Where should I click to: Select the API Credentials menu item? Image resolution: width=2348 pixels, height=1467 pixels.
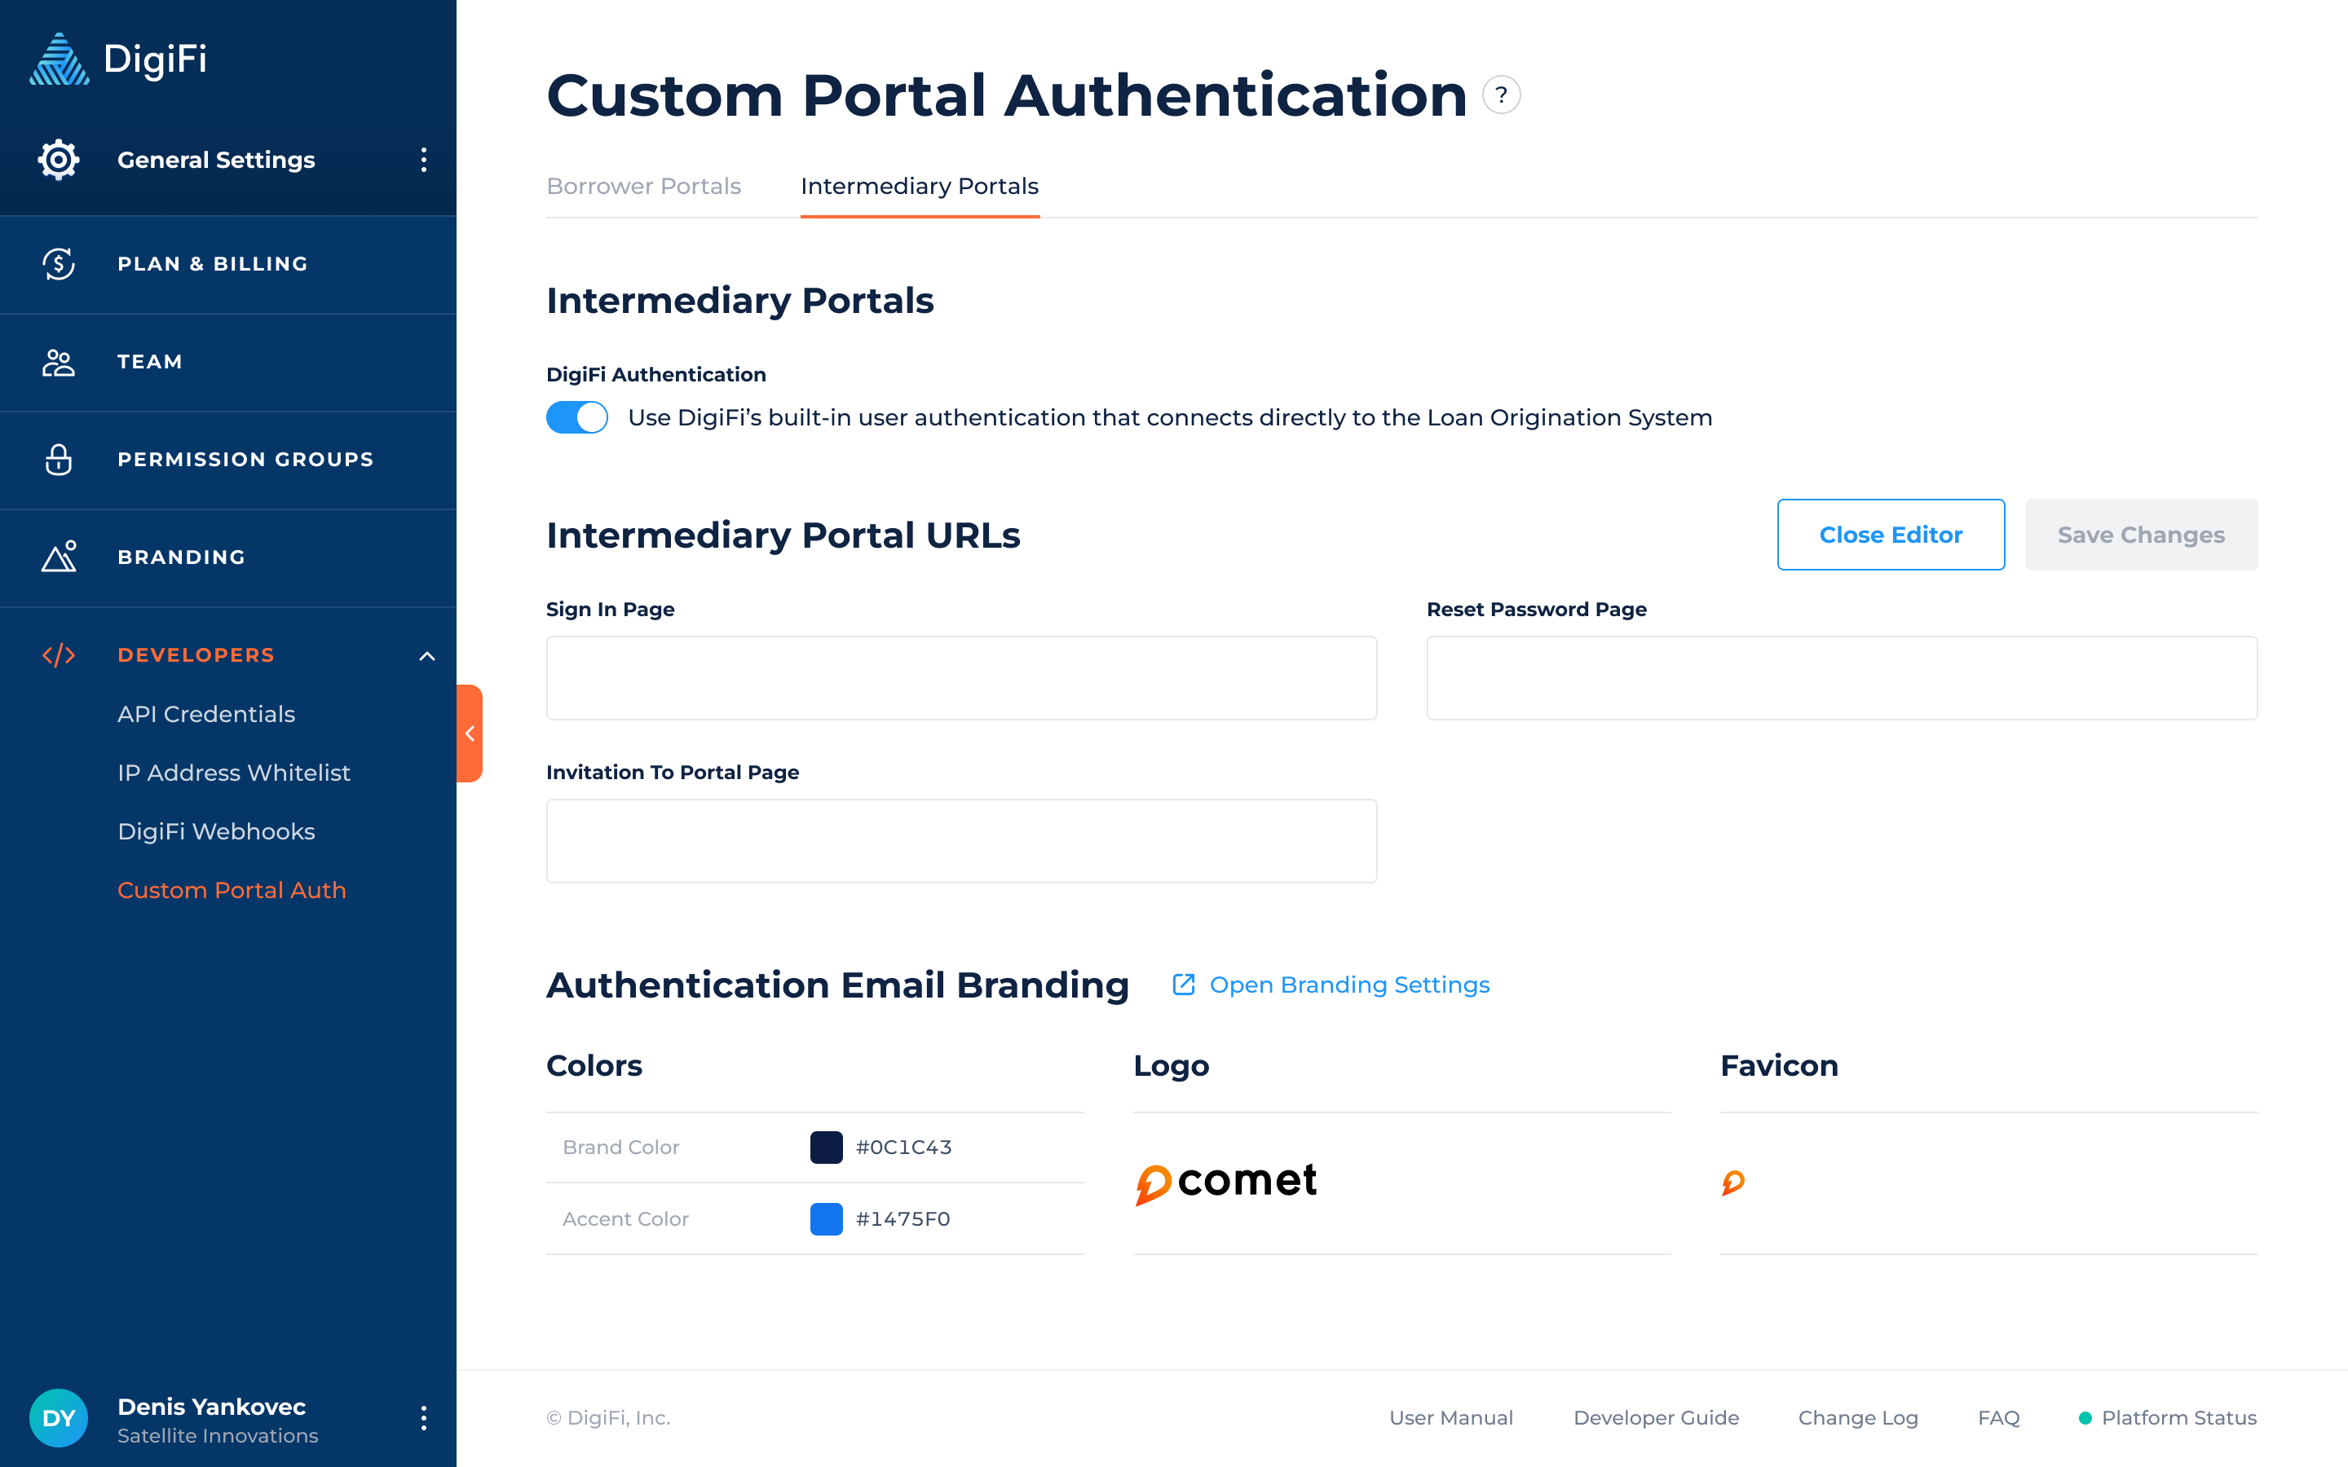click(205, 714)
